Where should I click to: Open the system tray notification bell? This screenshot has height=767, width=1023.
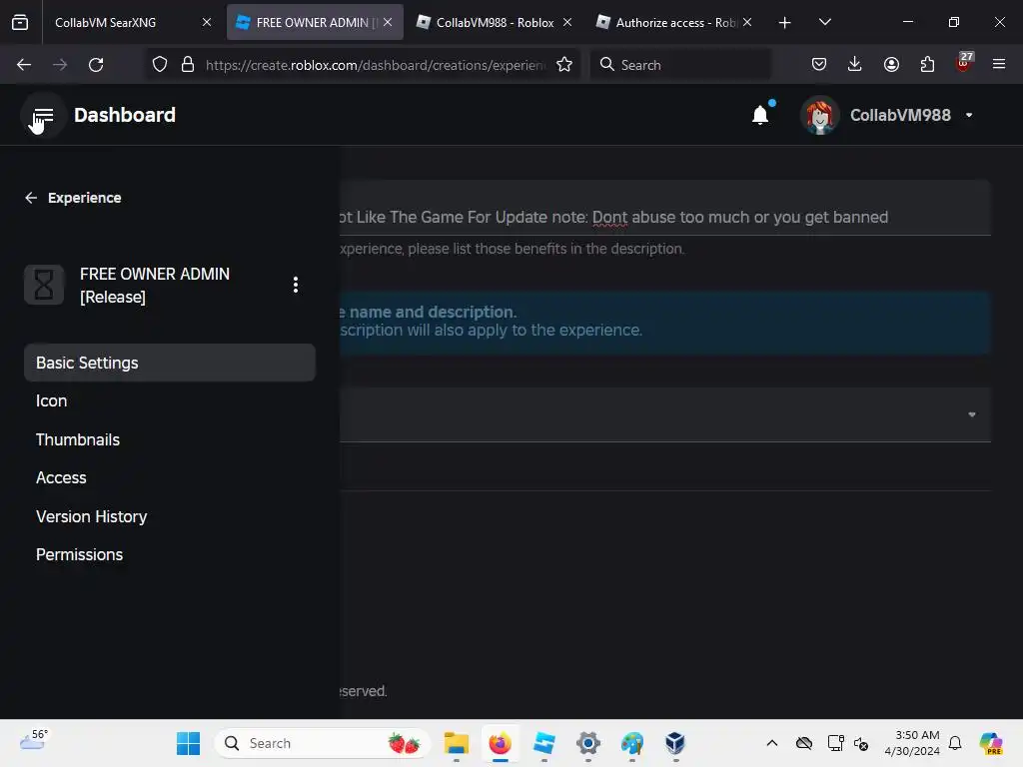955,743
